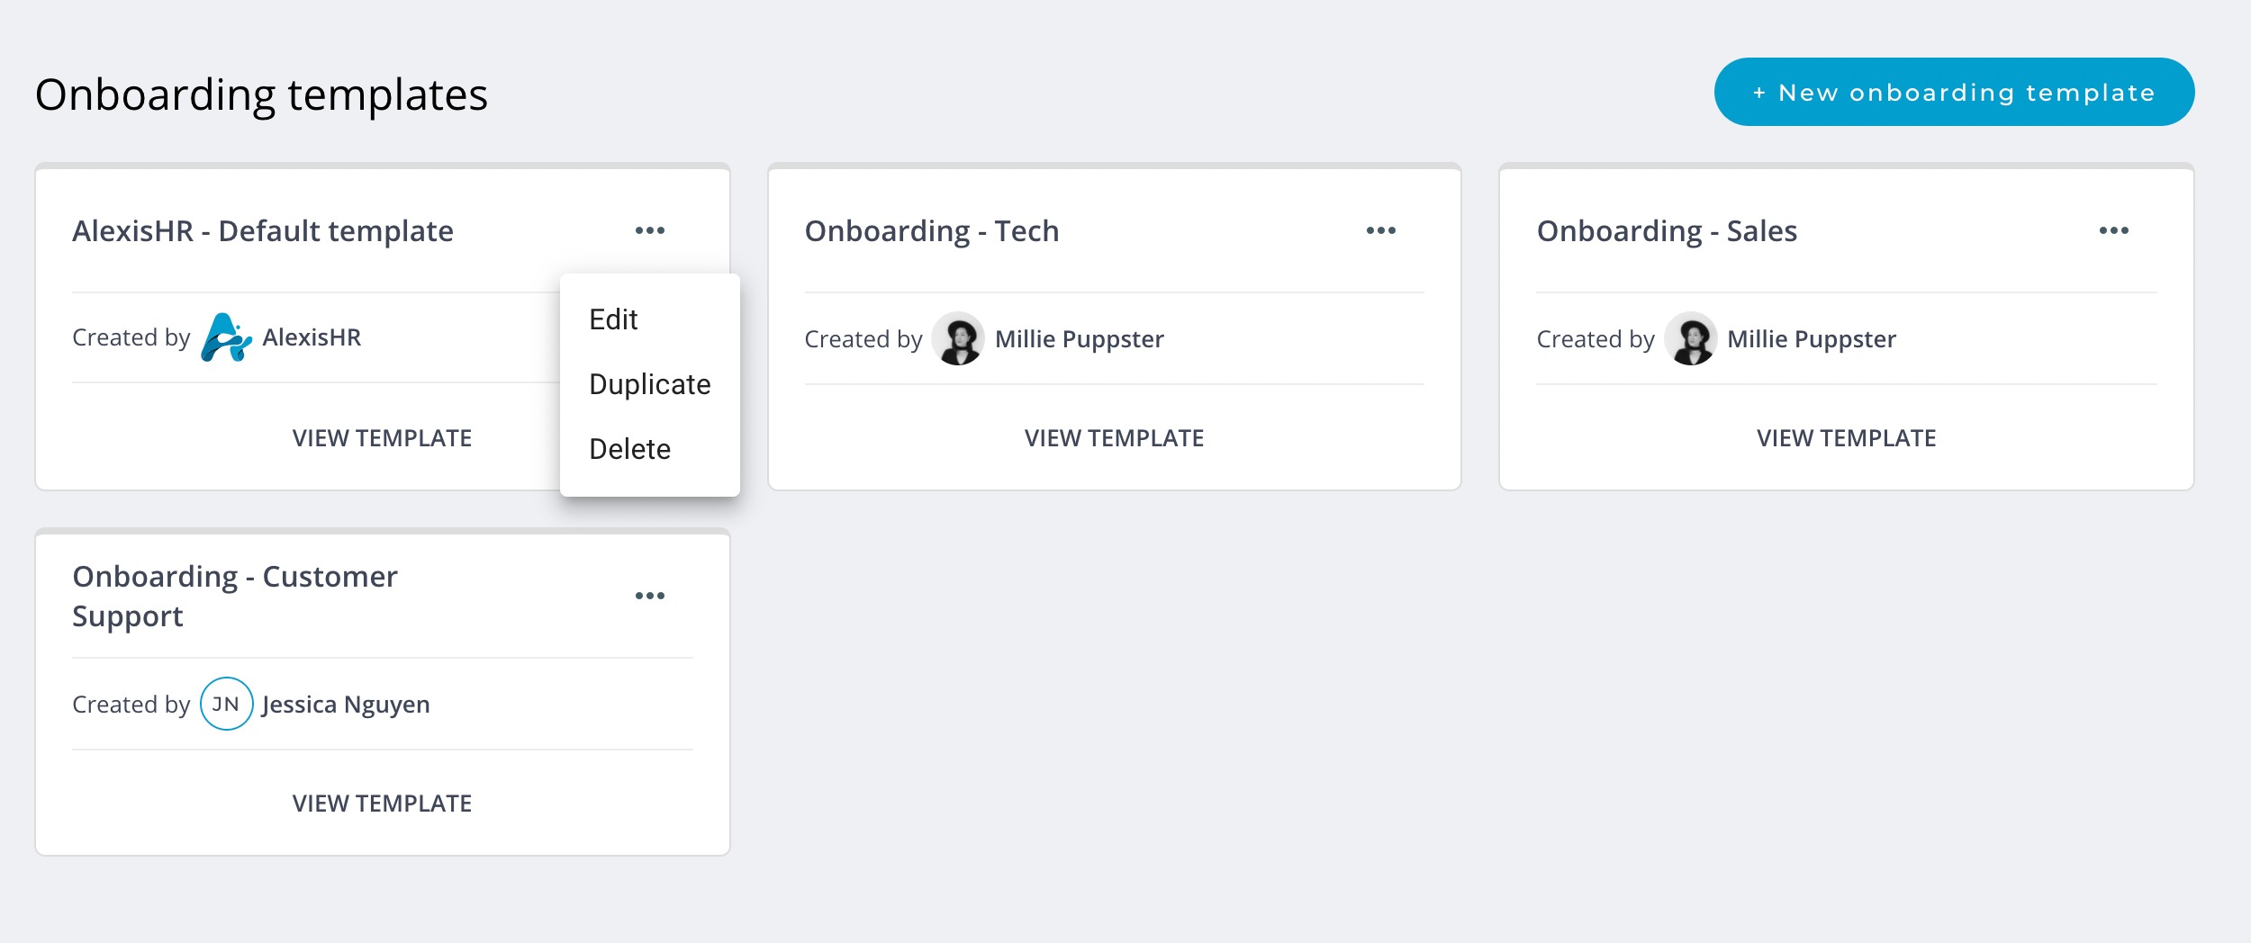Viewport: 2251px width, 943px height.
Task: View the Onboarding - Tech template
Action: 1114,438
